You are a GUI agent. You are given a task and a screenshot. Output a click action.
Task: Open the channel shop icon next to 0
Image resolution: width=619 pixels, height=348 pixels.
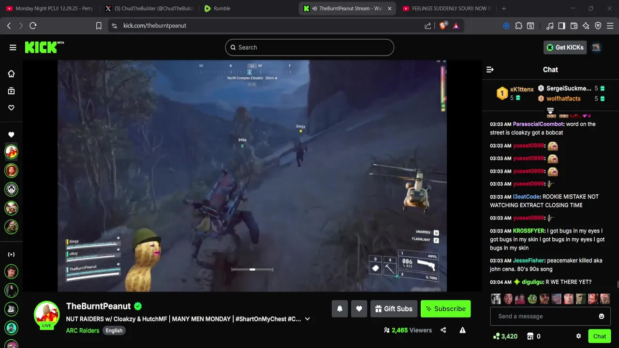click(x=530, y=336)
